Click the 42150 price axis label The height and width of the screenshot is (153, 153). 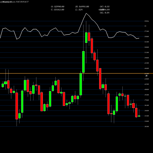147,84
